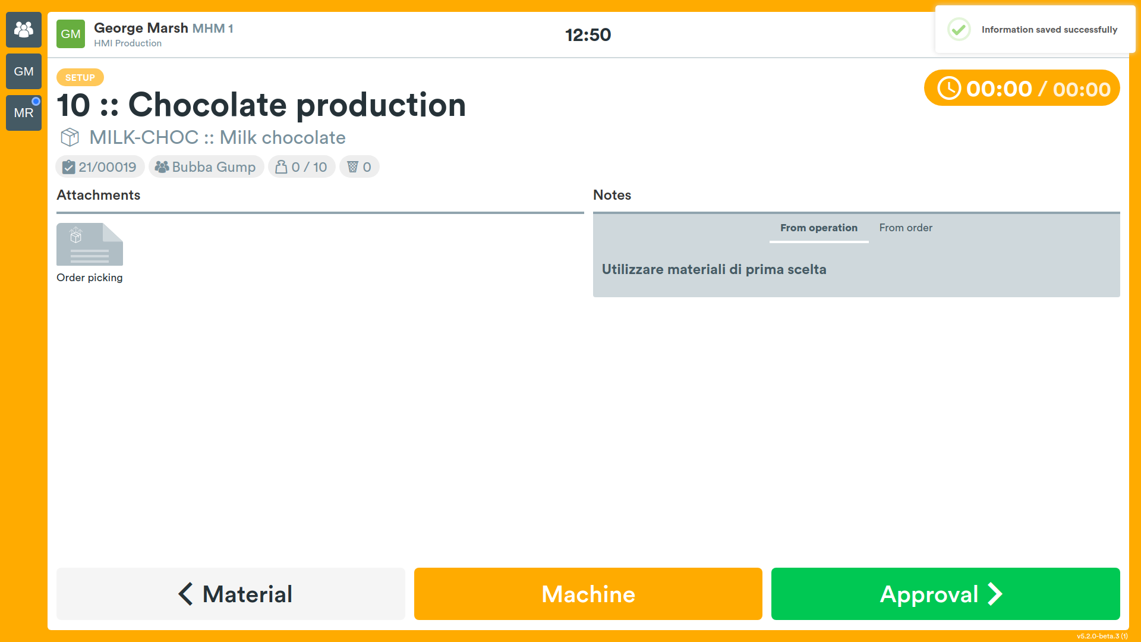Select the GM operator sidebar tile

[x=24, y=71]
